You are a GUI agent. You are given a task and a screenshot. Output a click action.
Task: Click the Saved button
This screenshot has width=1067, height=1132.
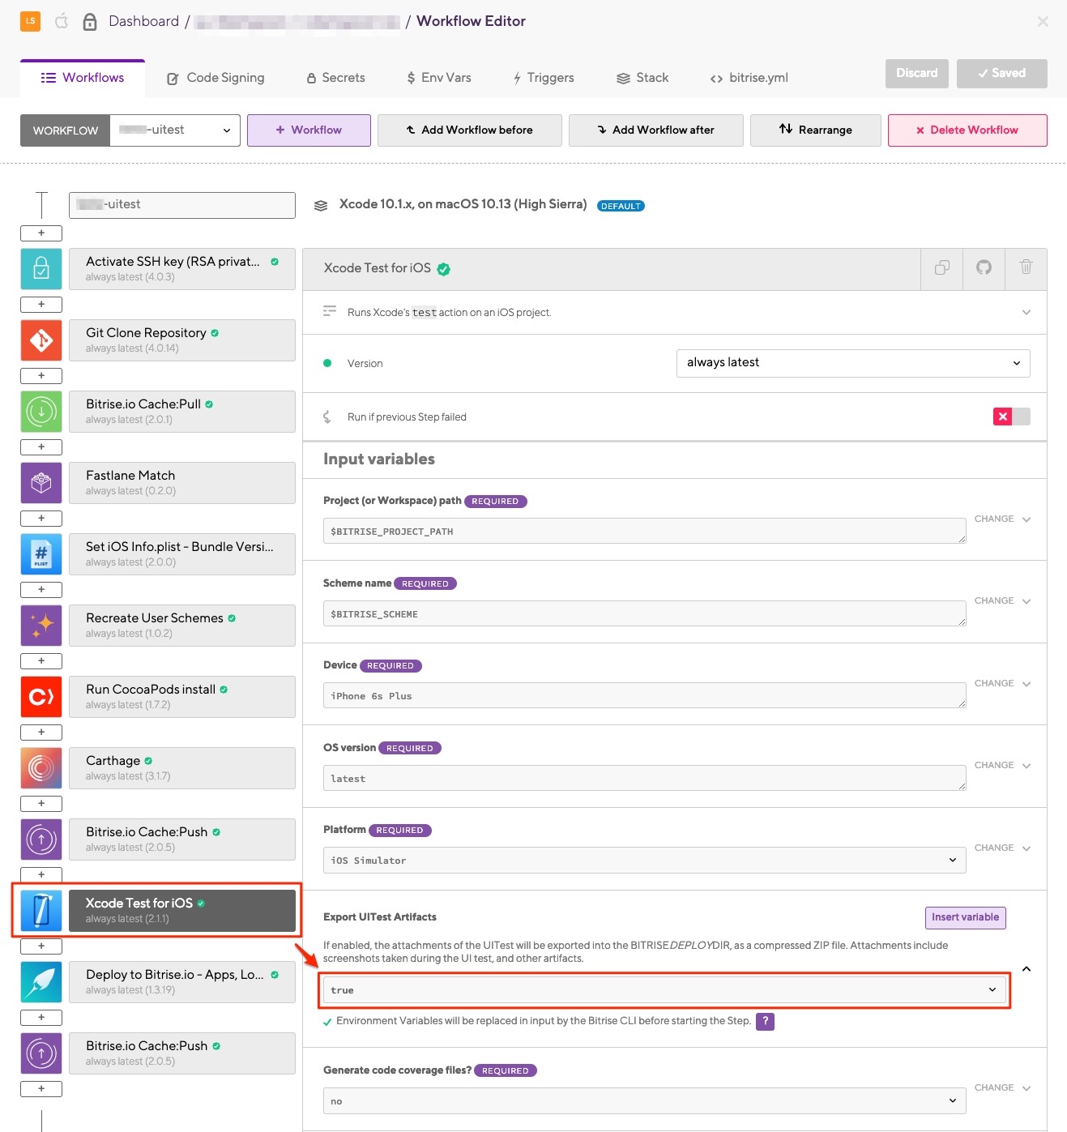pyautogui.click(x=1002, y=74)
